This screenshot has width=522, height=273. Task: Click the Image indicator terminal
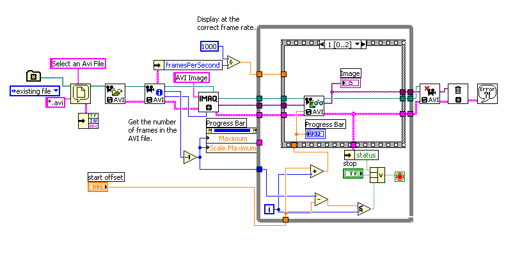coord(350,83)
